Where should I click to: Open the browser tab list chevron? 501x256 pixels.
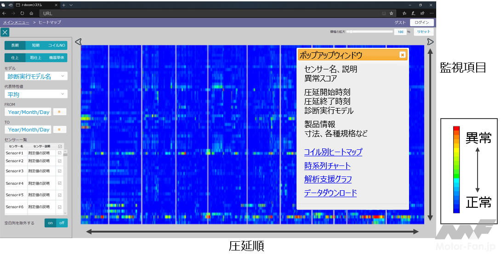pyautogui.click(x=71, y=5)
